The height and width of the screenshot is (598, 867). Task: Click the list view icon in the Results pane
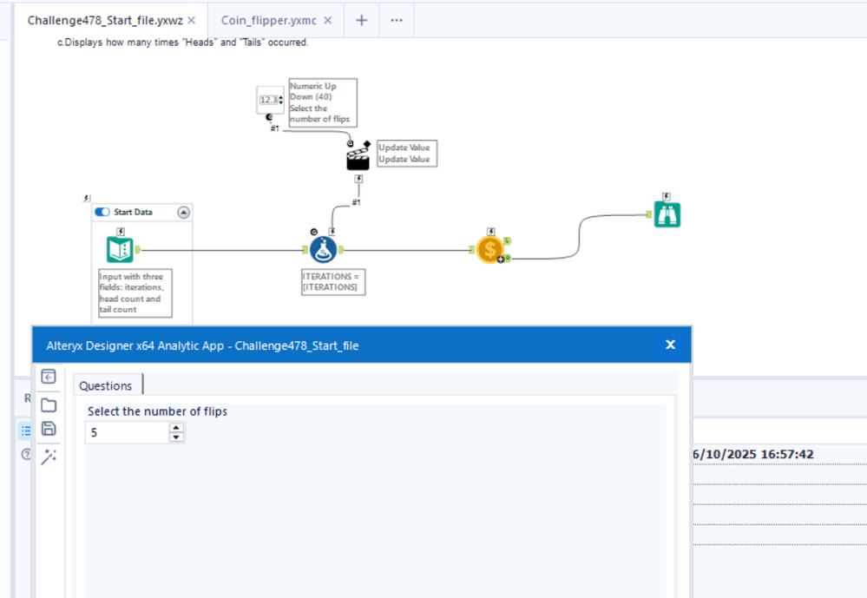(x=26, y=430)
